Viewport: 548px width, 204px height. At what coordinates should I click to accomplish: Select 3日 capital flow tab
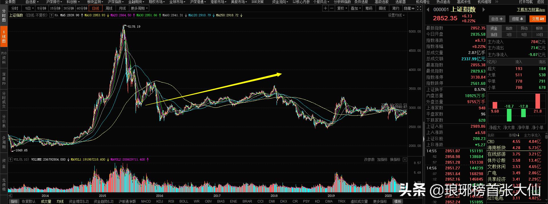pos(509,35)
